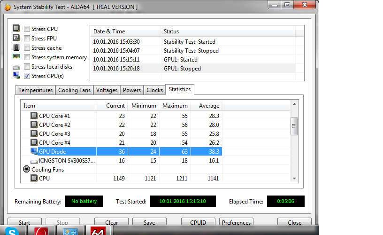Screen dimensions: 383x235
Task: Open the control panel taskbar icon
Action: point(70,231)
